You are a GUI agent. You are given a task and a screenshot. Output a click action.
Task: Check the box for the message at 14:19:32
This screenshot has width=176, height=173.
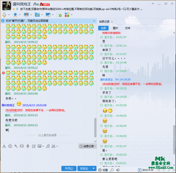pyautogui.click(x=101, y=88)
